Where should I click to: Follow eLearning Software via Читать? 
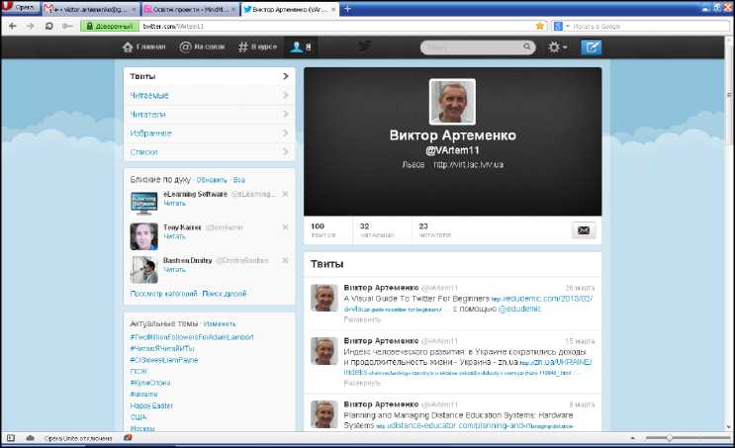174,204
